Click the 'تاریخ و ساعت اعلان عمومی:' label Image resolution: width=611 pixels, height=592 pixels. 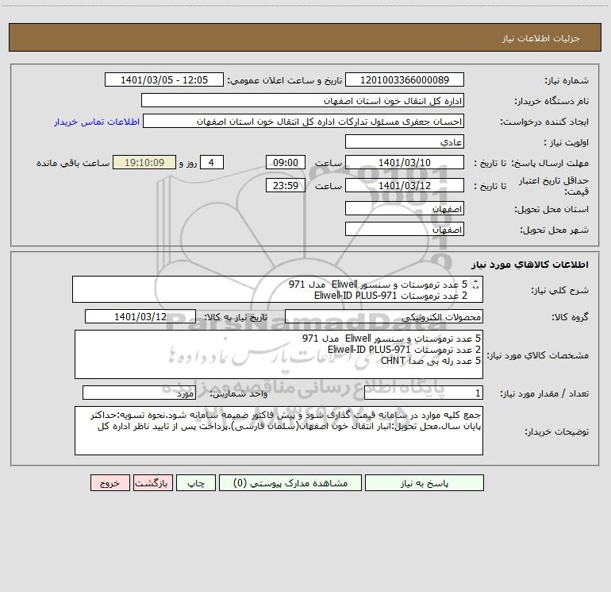[x=285, y=80]
